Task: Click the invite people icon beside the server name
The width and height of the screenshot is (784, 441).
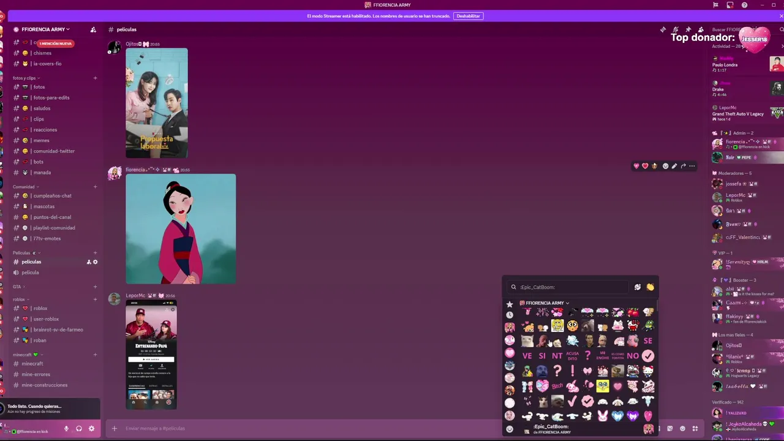Action: coord(93,29)
